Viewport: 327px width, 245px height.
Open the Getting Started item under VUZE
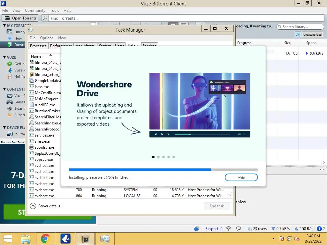pyautogui.click(x=16, y=63)
